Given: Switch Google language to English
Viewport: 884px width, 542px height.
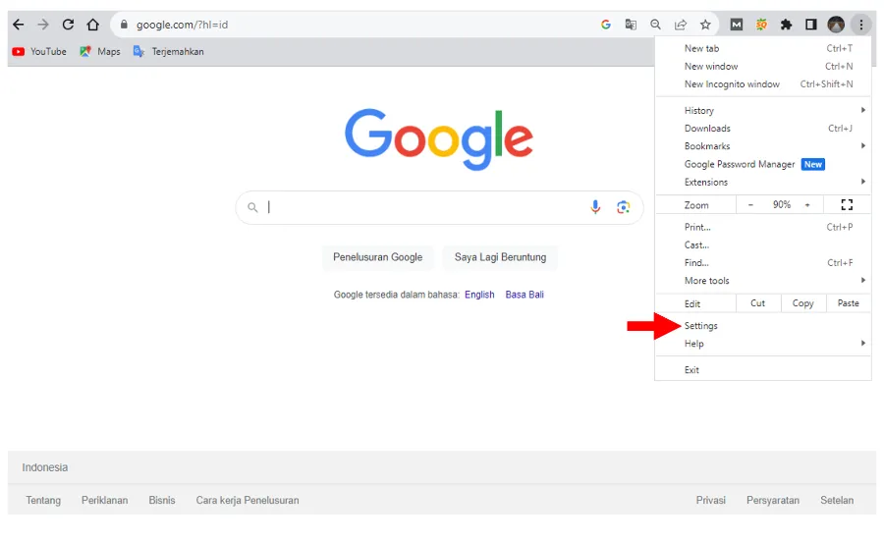Looking at the screenshot, I should click(x=479, y=295).
